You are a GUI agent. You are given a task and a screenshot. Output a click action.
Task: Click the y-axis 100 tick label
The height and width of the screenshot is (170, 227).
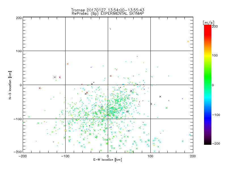click(x=19, y=51)
